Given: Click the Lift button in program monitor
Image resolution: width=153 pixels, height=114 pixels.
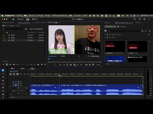Looking at the screenshot, I should (x=86, y=65).
